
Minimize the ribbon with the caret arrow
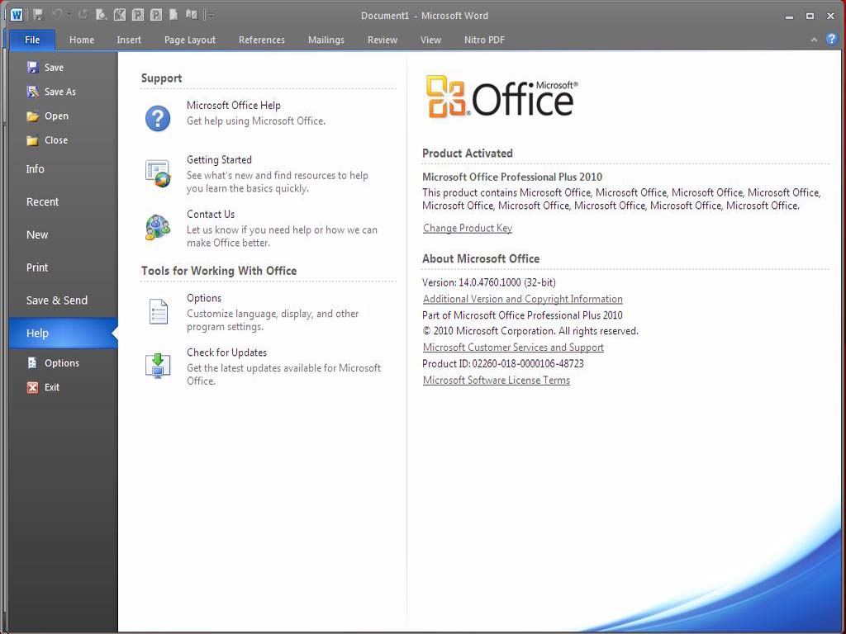tap(814, 40)
